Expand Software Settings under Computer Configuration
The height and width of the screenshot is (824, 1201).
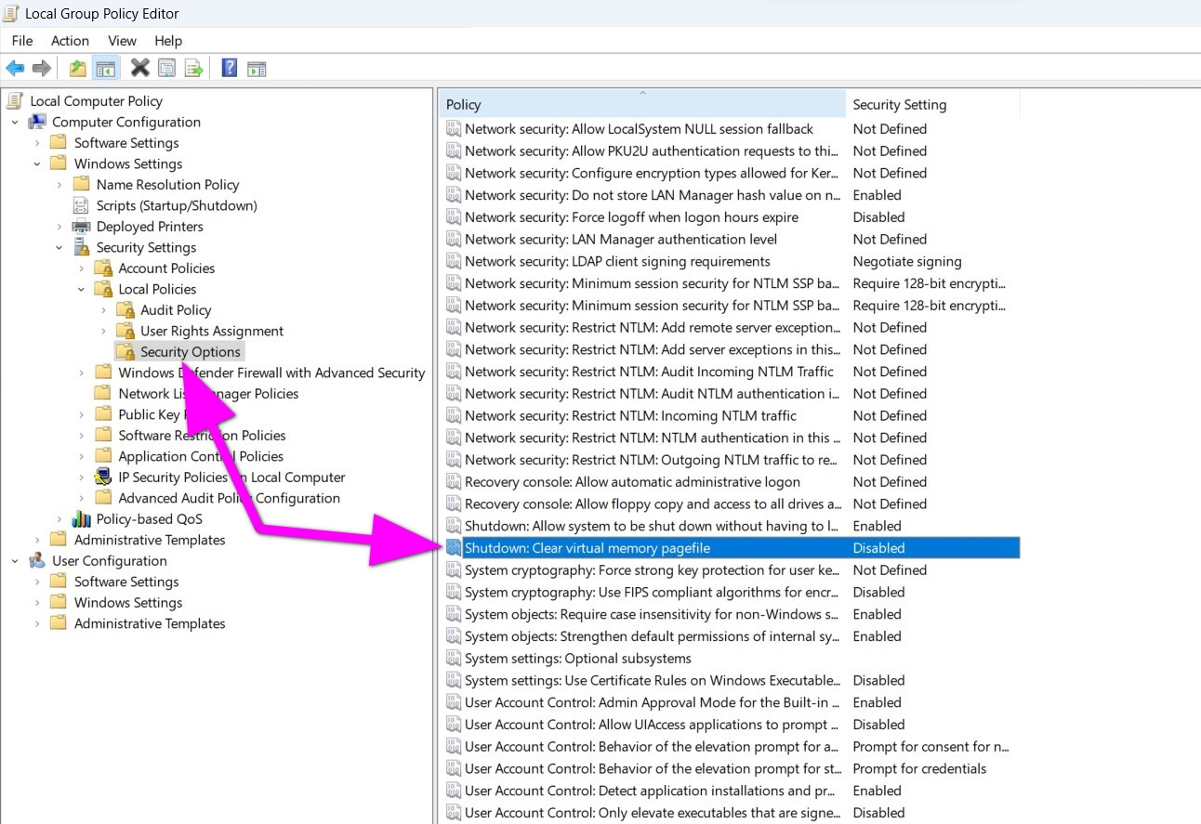tap(37, 142)
